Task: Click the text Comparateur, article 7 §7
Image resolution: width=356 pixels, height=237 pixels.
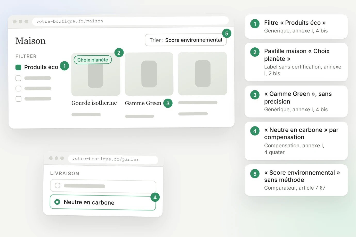Action: tap(295, 188)
